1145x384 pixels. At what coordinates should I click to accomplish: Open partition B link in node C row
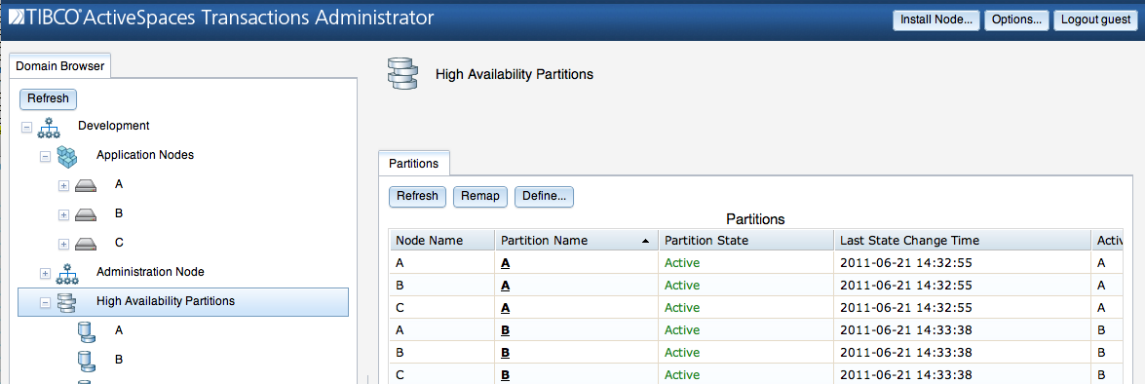(506, 375)
